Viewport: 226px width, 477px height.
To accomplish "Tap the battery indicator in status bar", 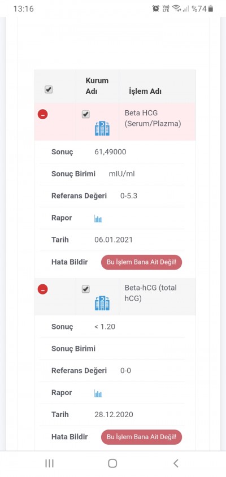I will (211, 8).
